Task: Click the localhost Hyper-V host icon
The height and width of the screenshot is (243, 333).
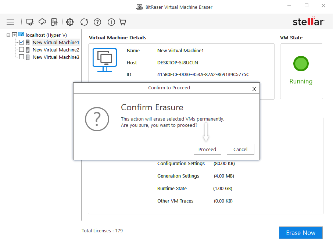Action: (x=21, y=35)
